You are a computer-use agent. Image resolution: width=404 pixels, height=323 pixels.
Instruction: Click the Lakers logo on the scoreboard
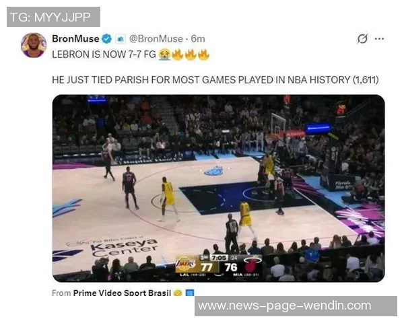tap(186, 264)
